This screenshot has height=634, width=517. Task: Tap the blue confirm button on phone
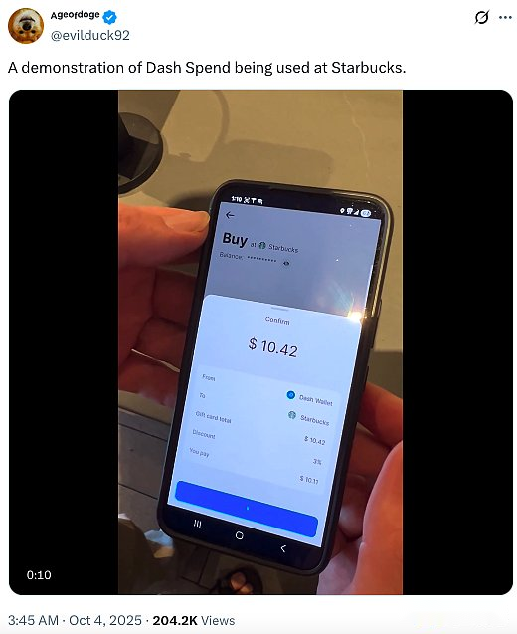(247, 509)
